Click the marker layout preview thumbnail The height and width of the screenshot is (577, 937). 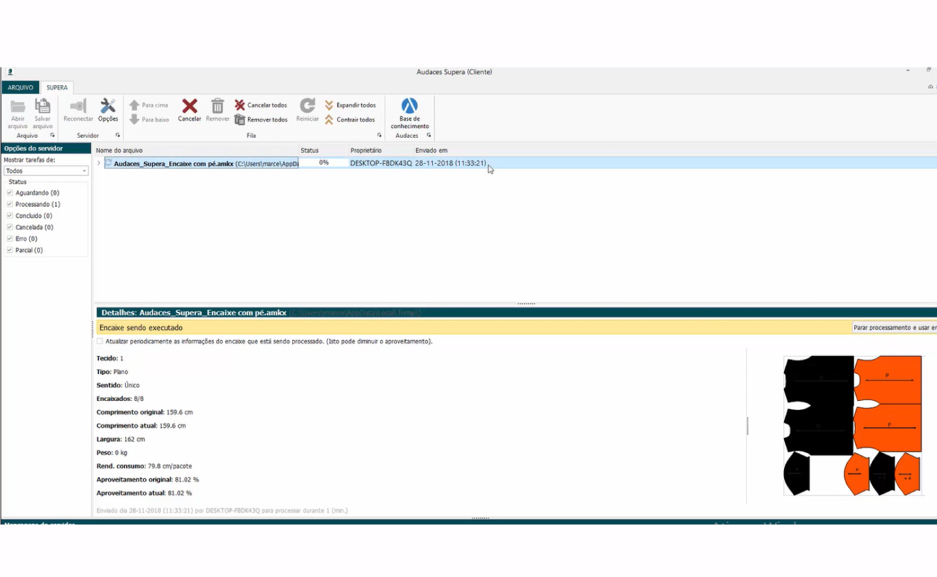tap(852, 426)
